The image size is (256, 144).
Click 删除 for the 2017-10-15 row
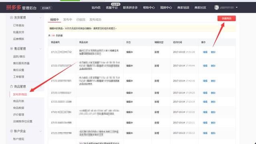pos(213,52)
